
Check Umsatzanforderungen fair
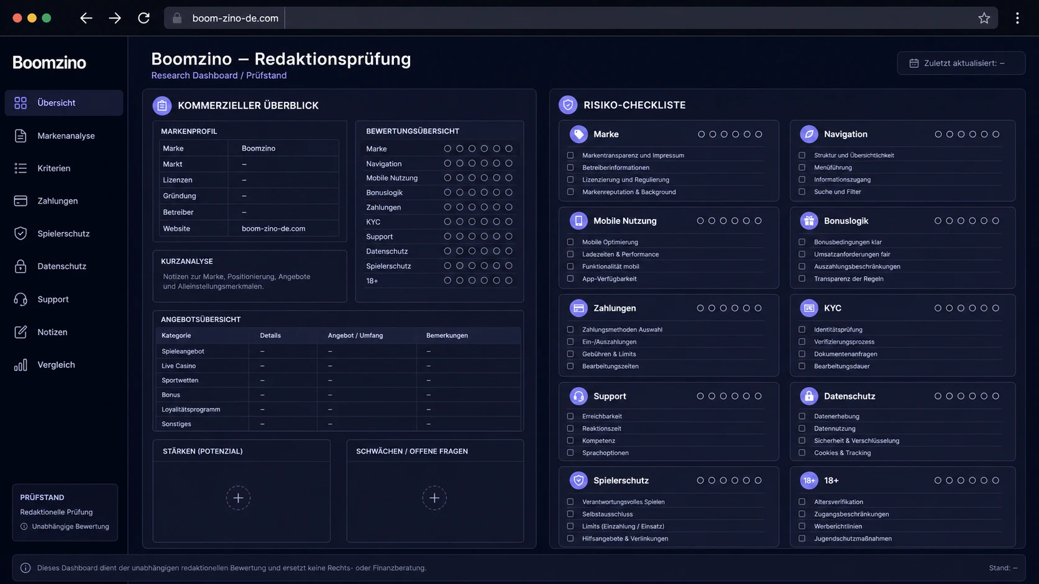(x=802, y=254)
